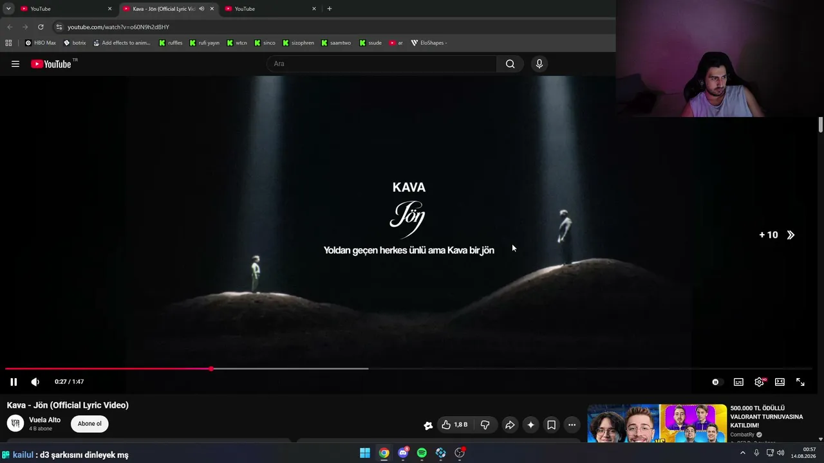The width and height of the screenshot is (824, 463).
Task: Click the address bar URL
Action: tap(118, 27)
